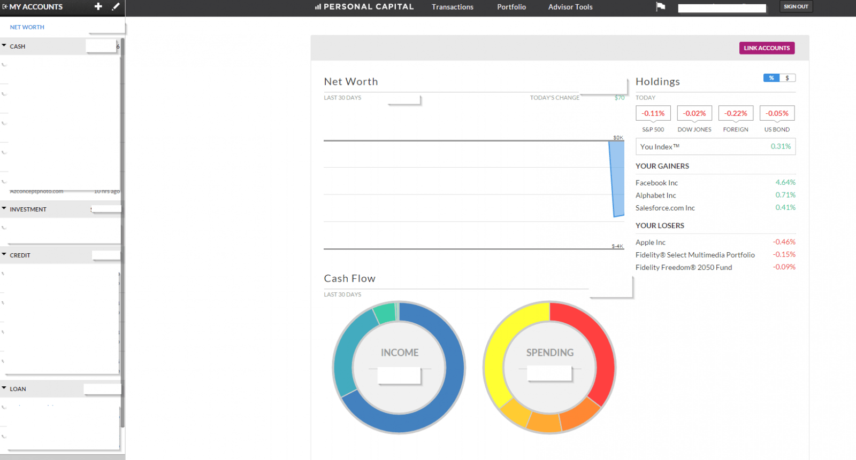Select the S&P 500 -0.11% index box
This screenshot has width=856, height=460.
tap(653, 113)
